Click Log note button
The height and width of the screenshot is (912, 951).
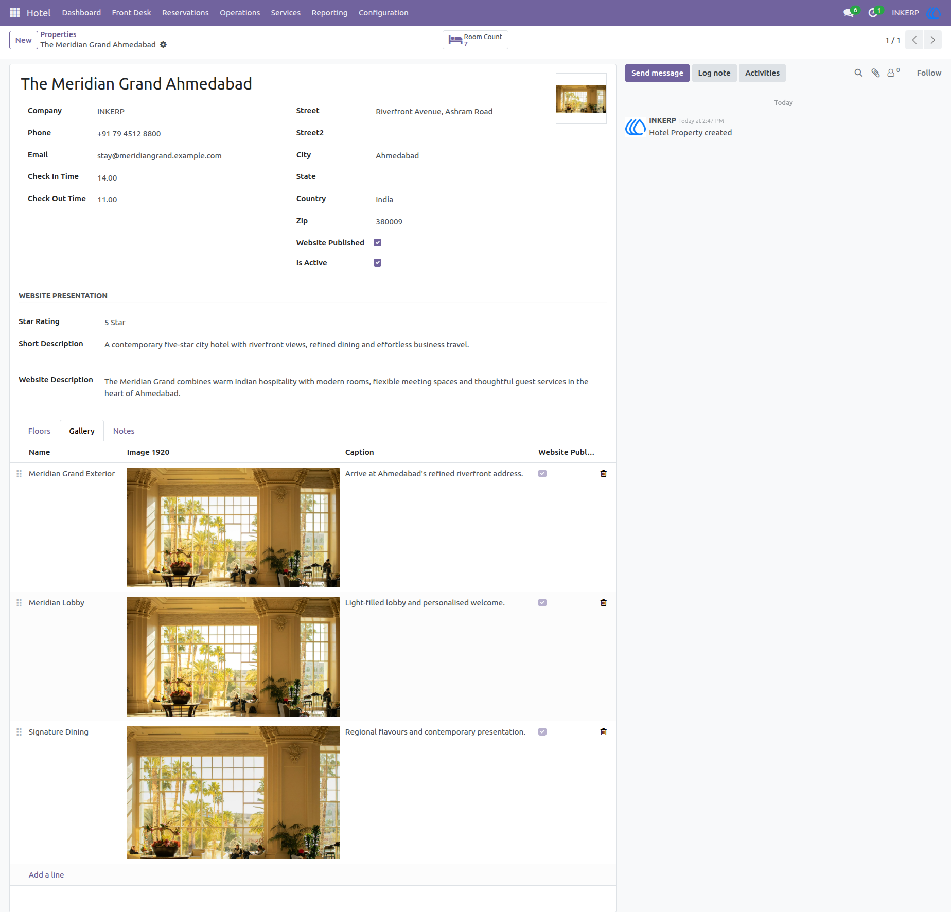[714, 73]
